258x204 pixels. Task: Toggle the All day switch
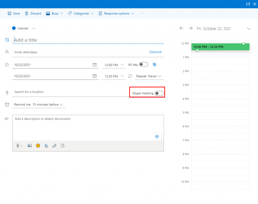(143, 64)
